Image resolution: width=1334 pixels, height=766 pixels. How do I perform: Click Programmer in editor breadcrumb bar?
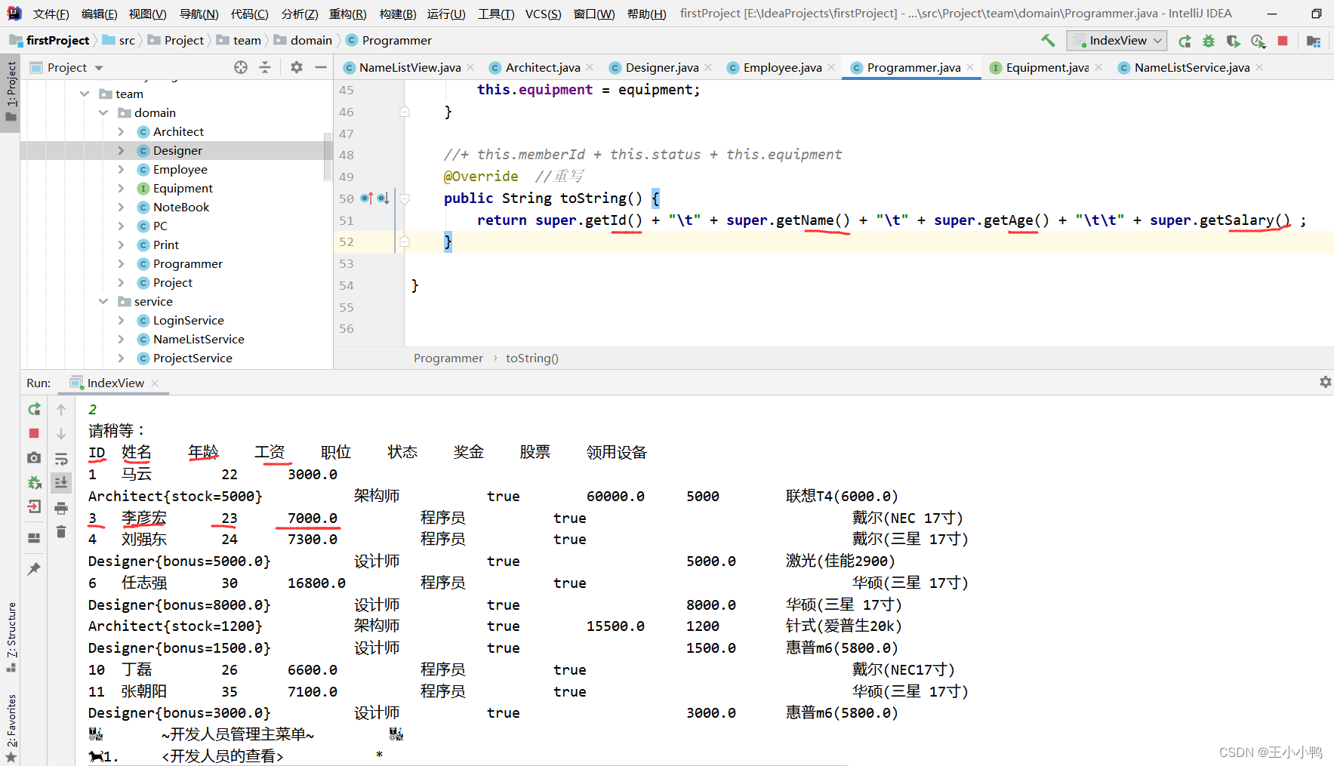[448, 358]
